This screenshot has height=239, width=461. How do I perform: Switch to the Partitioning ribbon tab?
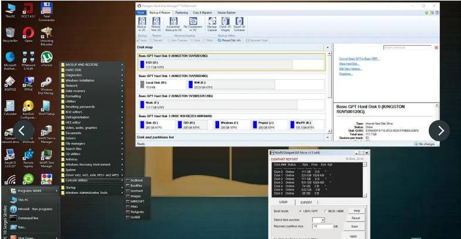pyautogui.click(x=181, y=12)
